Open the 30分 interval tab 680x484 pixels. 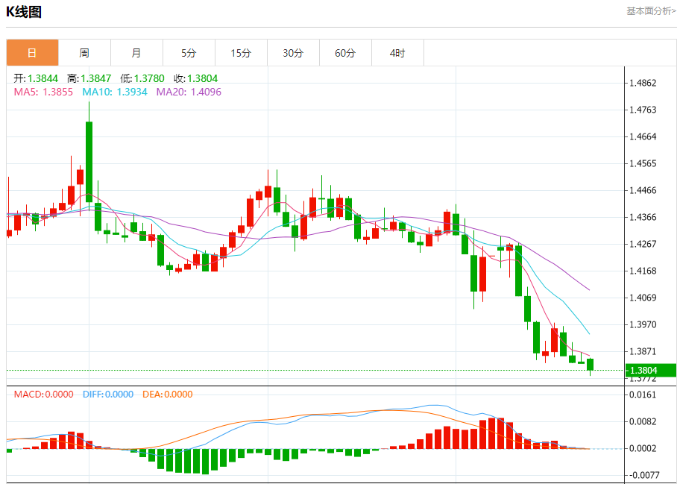tap(293, 53)
